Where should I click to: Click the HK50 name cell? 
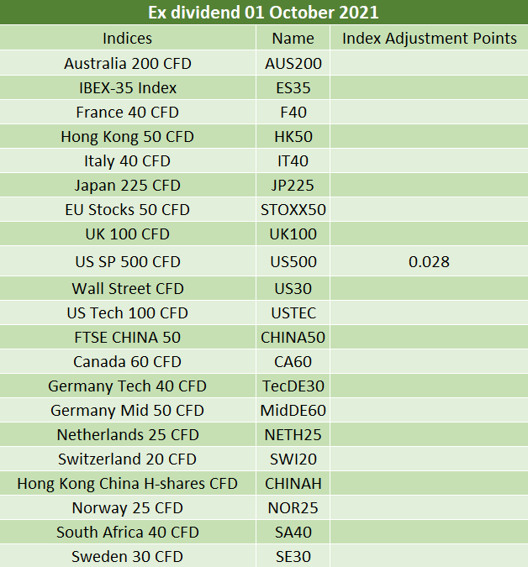(x=293, y=137)
